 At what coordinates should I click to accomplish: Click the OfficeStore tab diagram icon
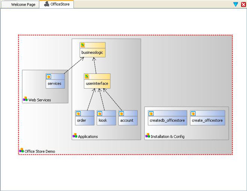[47, 5]
